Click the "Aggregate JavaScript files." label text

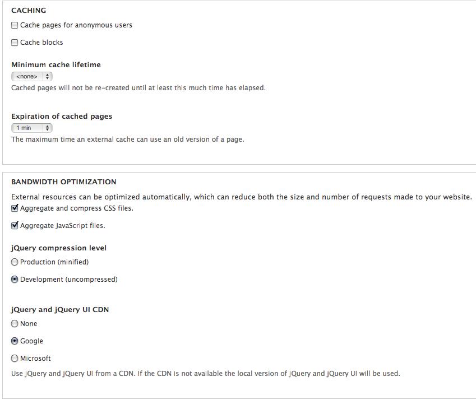pos(62,226)
